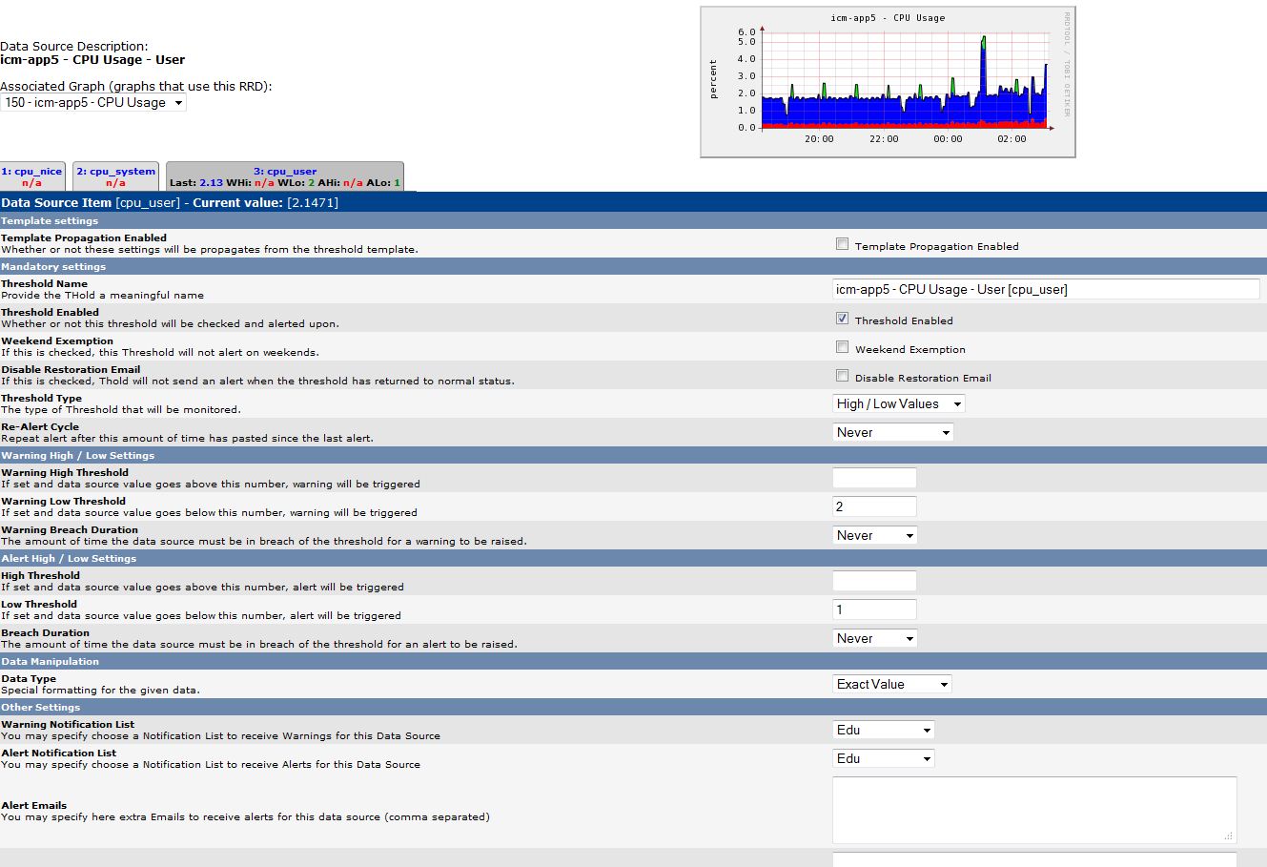
Task: Click the Threshold Name input field
Action: pos(1046,289)
